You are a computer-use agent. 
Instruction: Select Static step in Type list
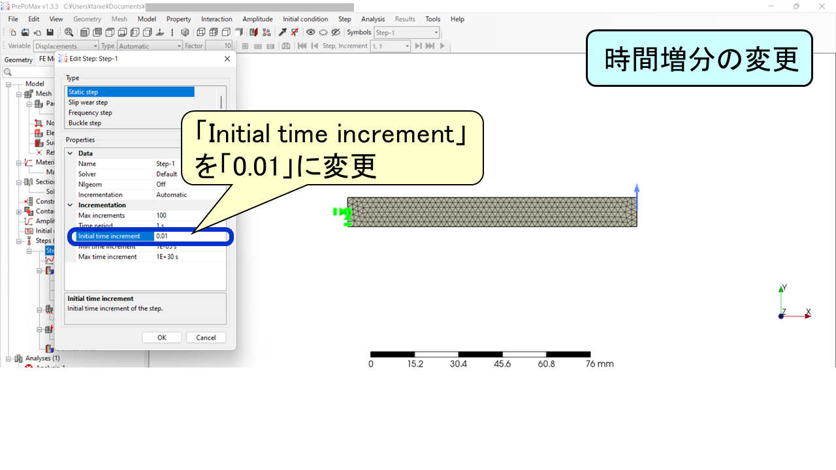click(x=131, y=92)
